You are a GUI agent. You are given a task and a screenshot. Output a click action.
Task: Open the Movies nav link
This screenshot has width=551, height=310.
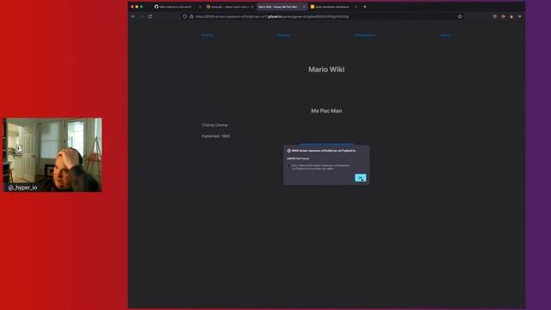coord(446,35)
